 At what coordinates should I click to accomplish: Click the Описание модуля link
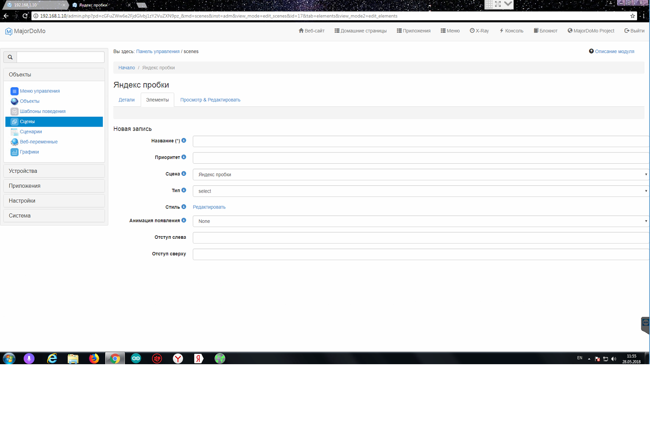tap(614, 52)
